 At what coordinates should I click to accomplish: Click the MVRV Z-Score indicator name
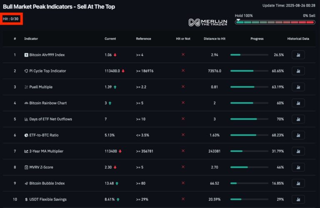click(41, 167)
